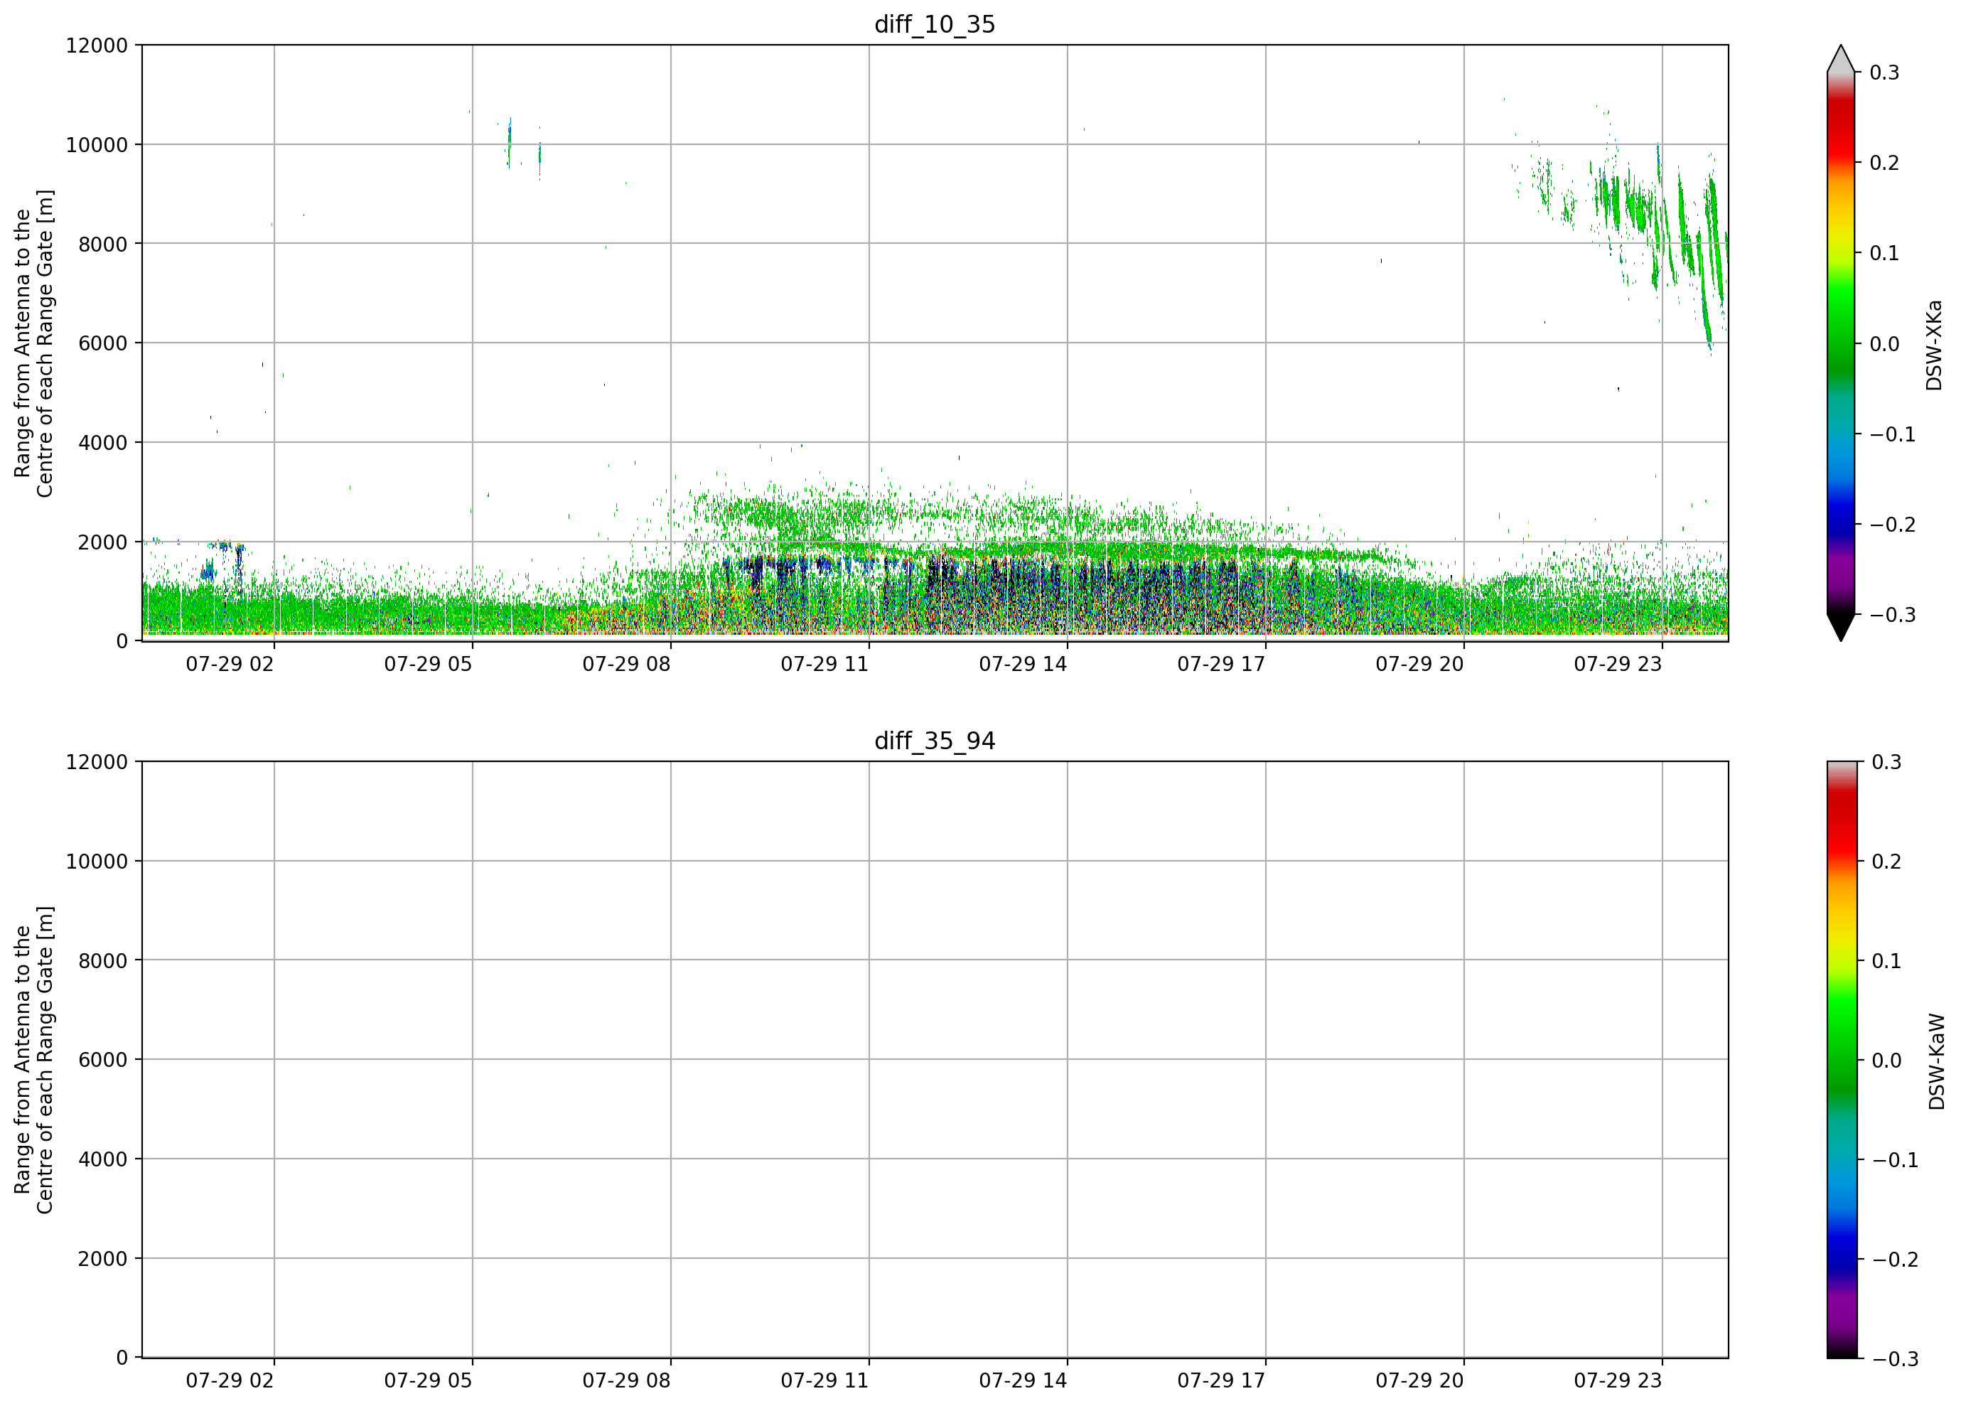The width and height of the screenshot is (1961, 1406).
Task: Click the −0.1 tick on DSW-KaW colorbar
Action: point(1893,1159)
